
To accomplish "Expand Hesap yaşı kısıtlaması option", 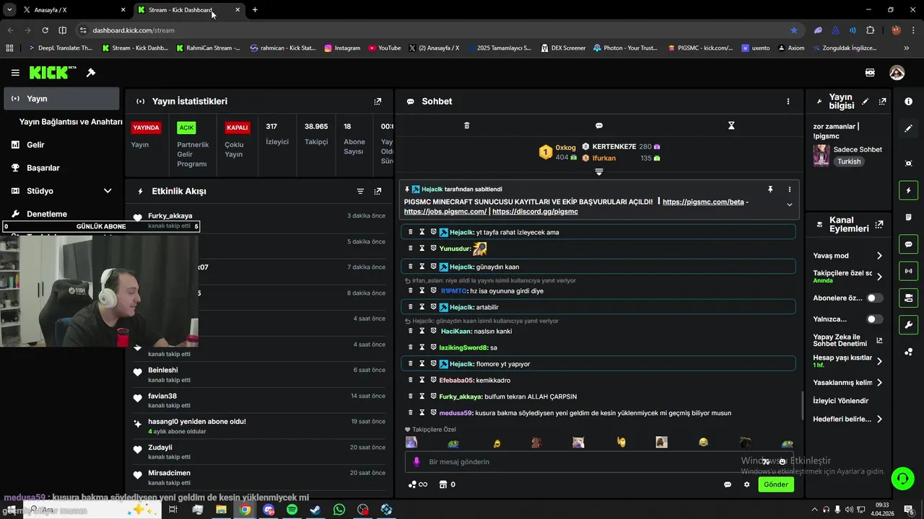I will point(879,361).
